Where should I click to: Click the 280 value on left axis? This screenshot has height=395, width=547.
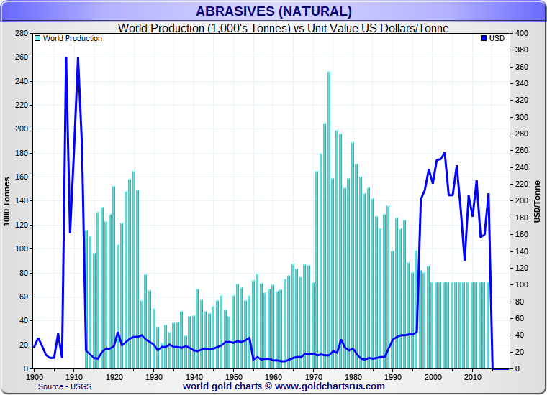pyautogui.click(x=20, y=33)
